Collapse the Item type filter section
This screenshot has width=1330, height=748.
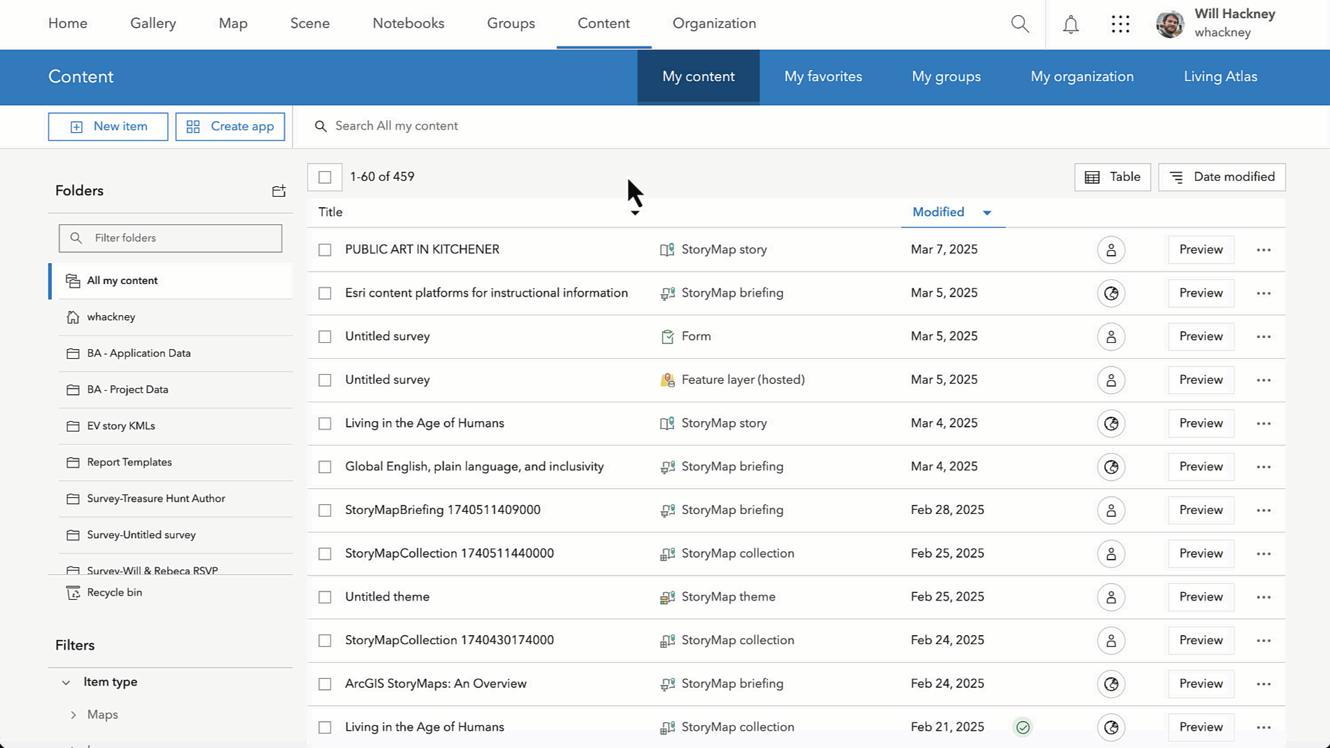coord(66,682)
